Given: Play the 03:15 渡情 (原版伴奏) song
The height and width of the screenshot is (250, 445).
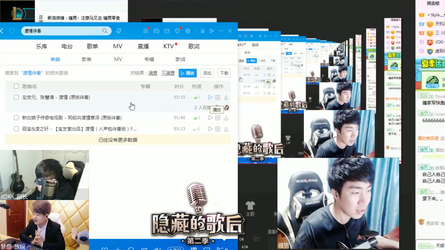Looking at the screenshot, I should (210, 97).
